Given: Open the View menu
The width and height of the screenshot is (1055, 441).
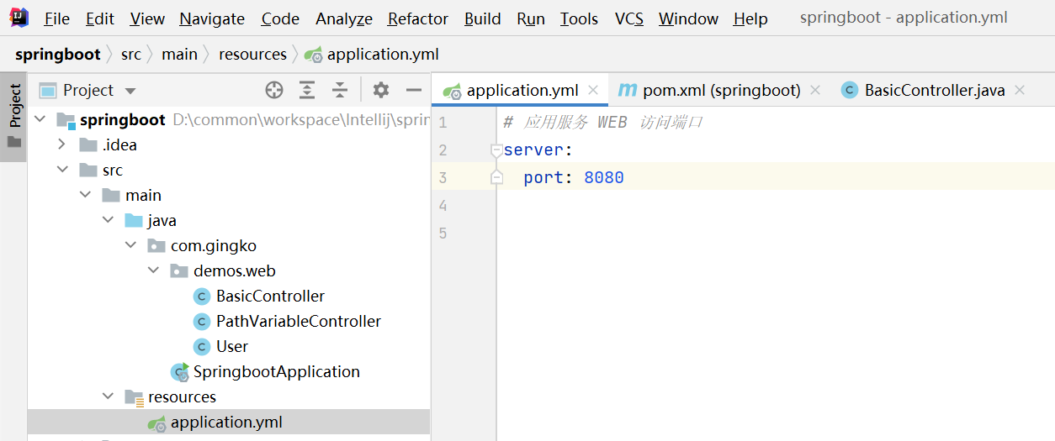Looking at the screenshot, I should click(x=147, y=18).
